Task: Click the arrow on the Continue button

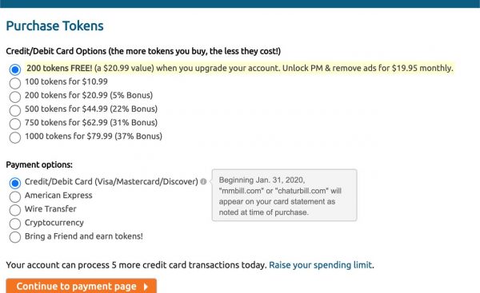Action: tap(146, 287)
